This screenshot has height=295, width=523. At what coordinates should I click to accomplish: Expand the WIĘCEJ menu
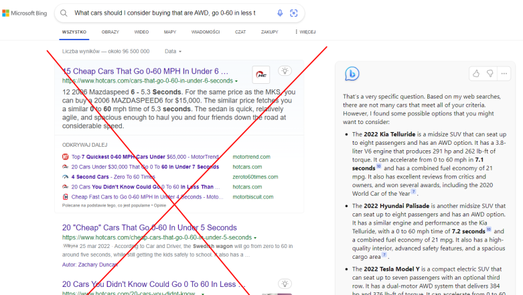tap(305, 32)
